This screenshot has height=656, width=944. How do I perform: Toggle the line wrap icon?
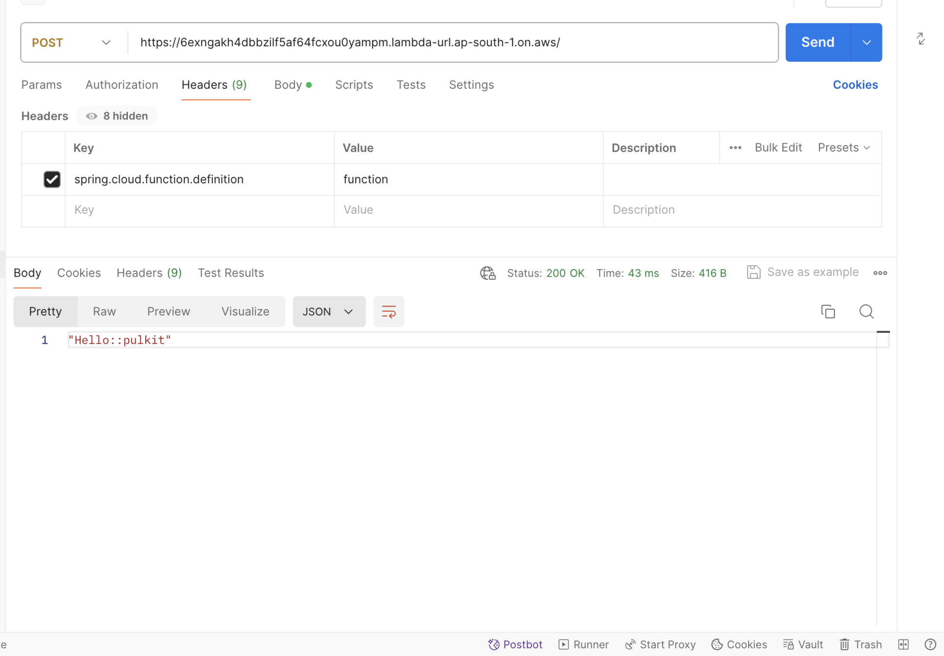(x=388, y=311)
